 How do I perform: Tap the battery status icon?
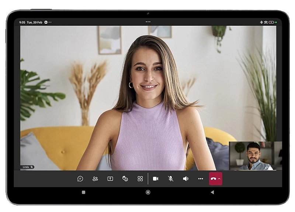(x=271, y=22)
